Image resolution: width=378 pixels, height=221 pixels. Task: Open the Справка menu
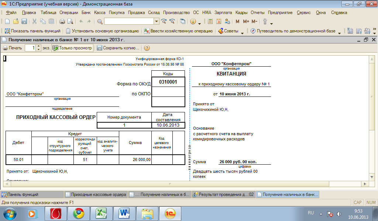click(339, 13)
